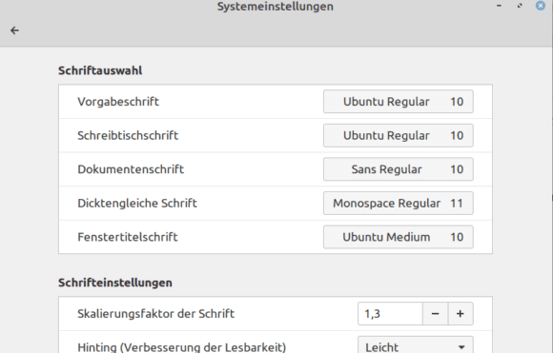Image resolution: width=553 pixels, height=353 pixels.
Task: Increase font scaling with plus button
Action: coord(461,314)
